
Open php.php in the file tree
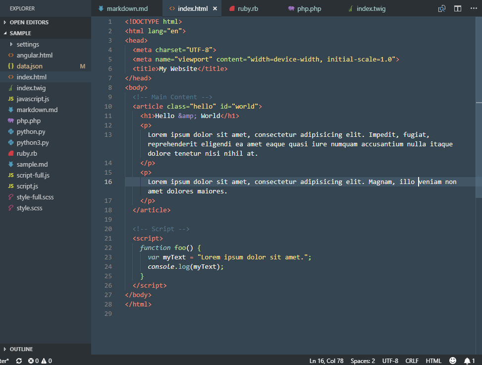pyautogui.click(x=46, y=121)
